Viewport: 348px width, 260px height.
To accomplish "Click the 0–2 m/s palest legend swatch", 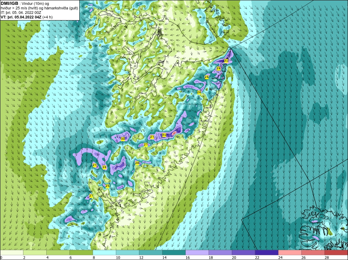I will pyautogui.click(x=11, y=253).
